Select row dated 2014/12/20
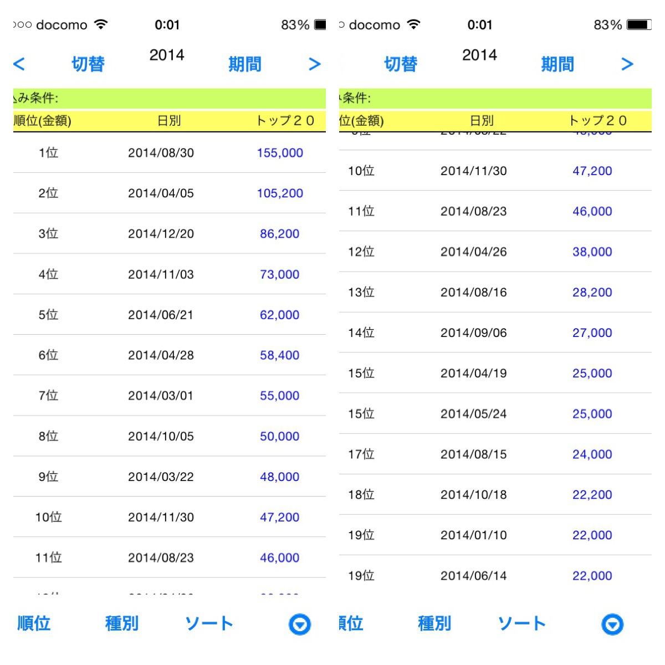Image resolution: width=665 pixels, height=665 pixels. pos(170,234)
